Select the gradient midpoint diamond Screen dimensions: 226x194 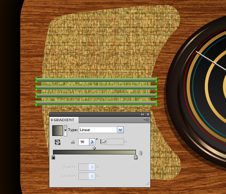coord(94,148)
